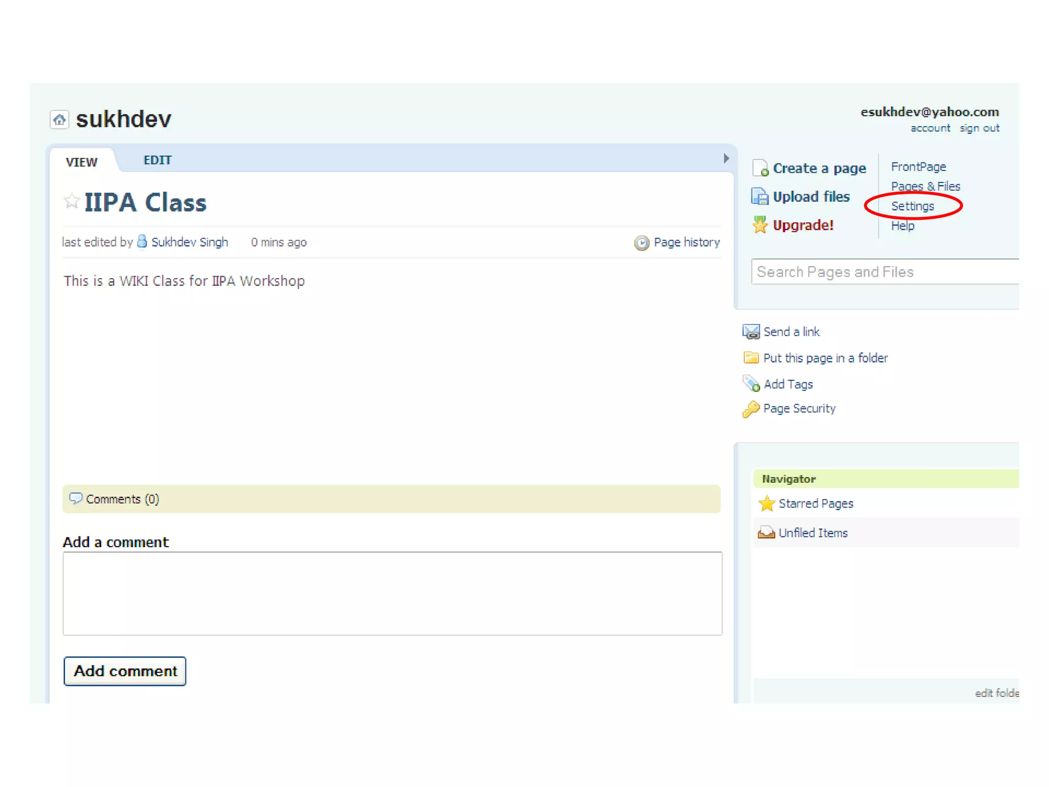Expand Starred Pages in Navigator
1049x787 pixels.
pos(815,504)
